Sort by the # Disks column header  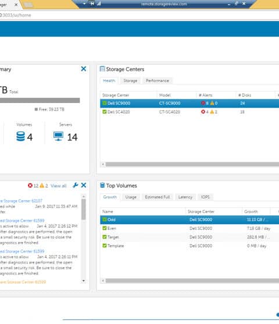point(255,95)
